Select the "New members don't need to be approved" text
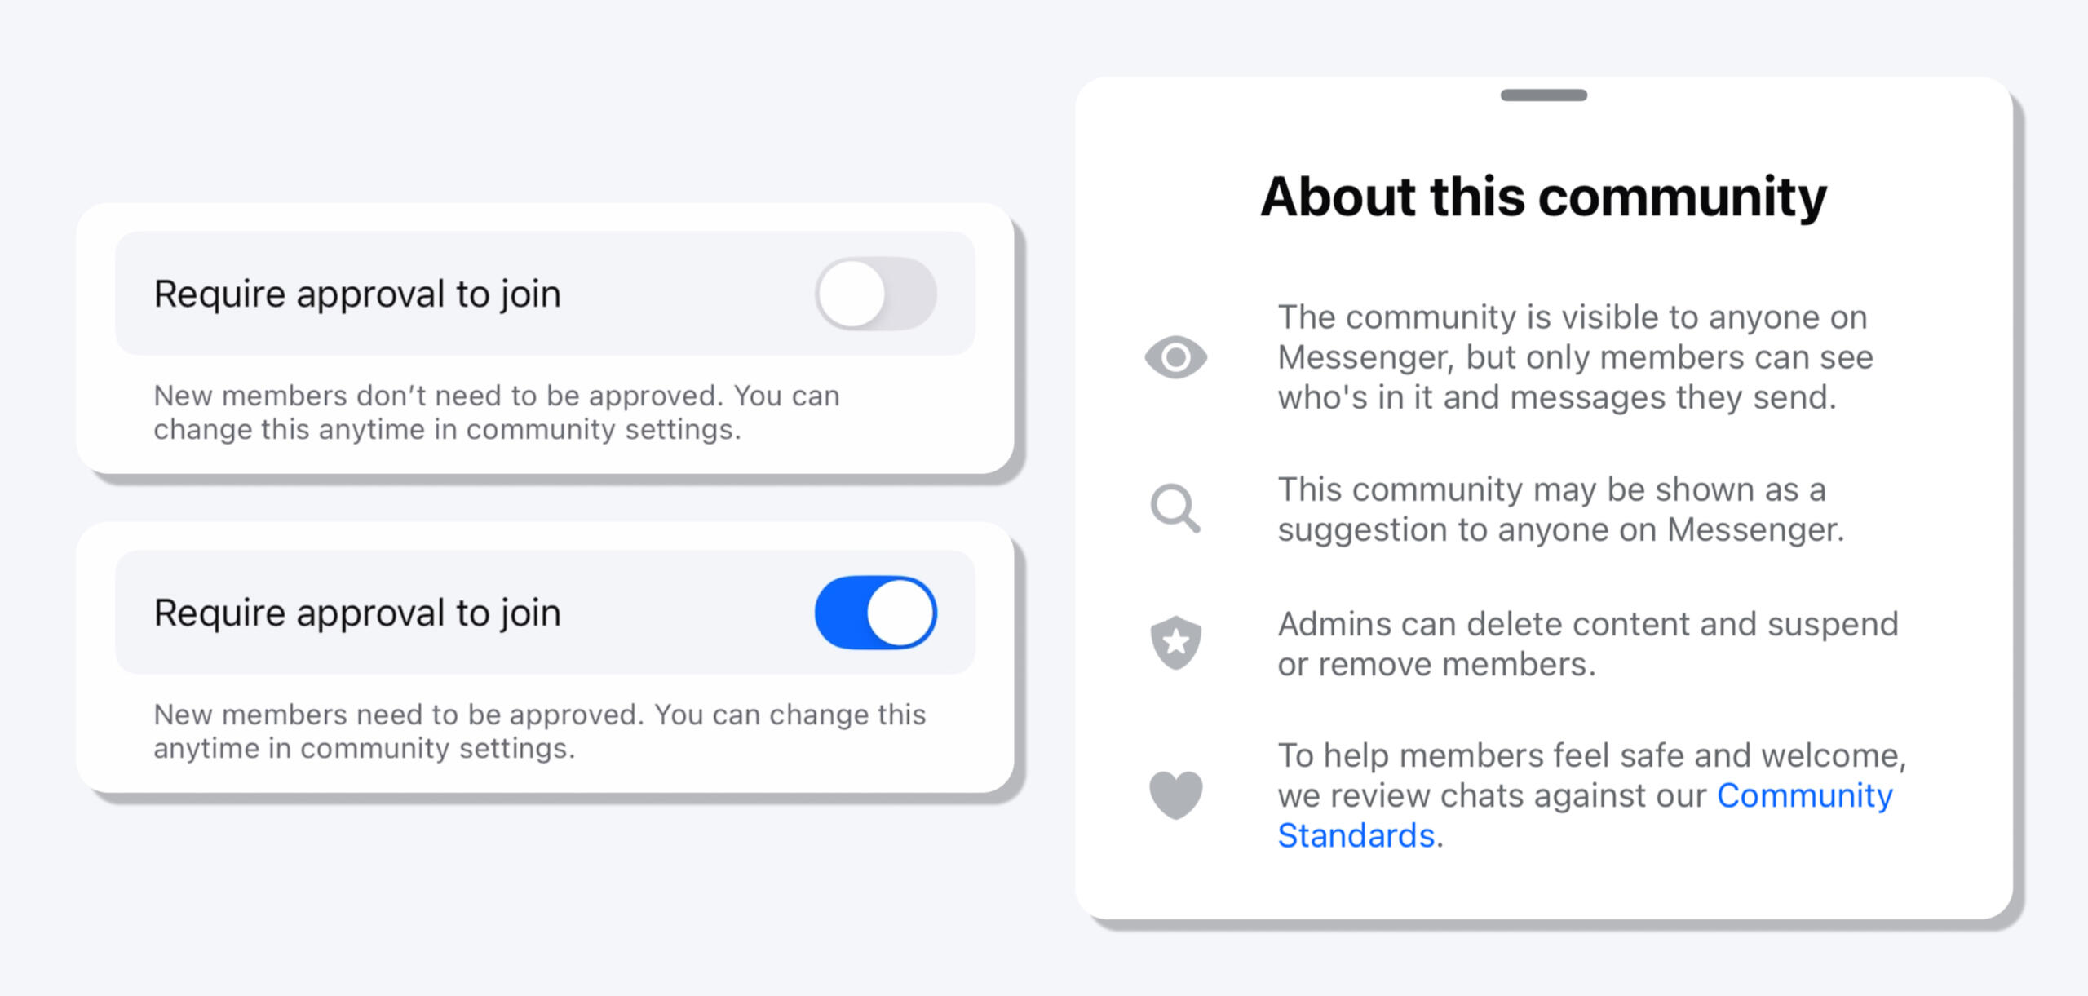 (496, 412)
